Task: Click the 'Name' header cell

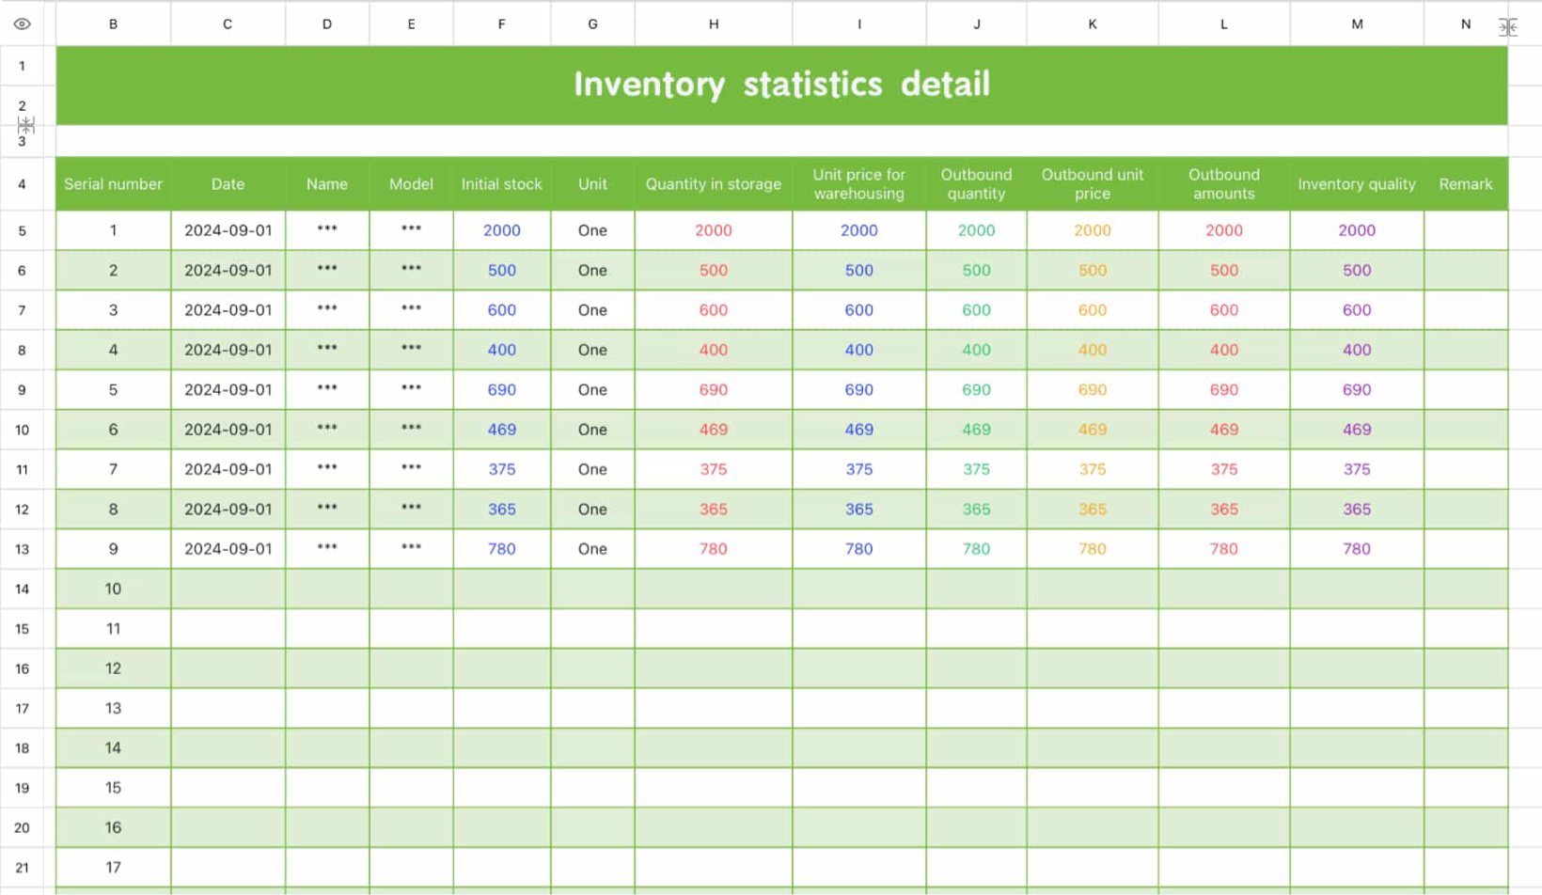Action: click(x=327, y=184)
